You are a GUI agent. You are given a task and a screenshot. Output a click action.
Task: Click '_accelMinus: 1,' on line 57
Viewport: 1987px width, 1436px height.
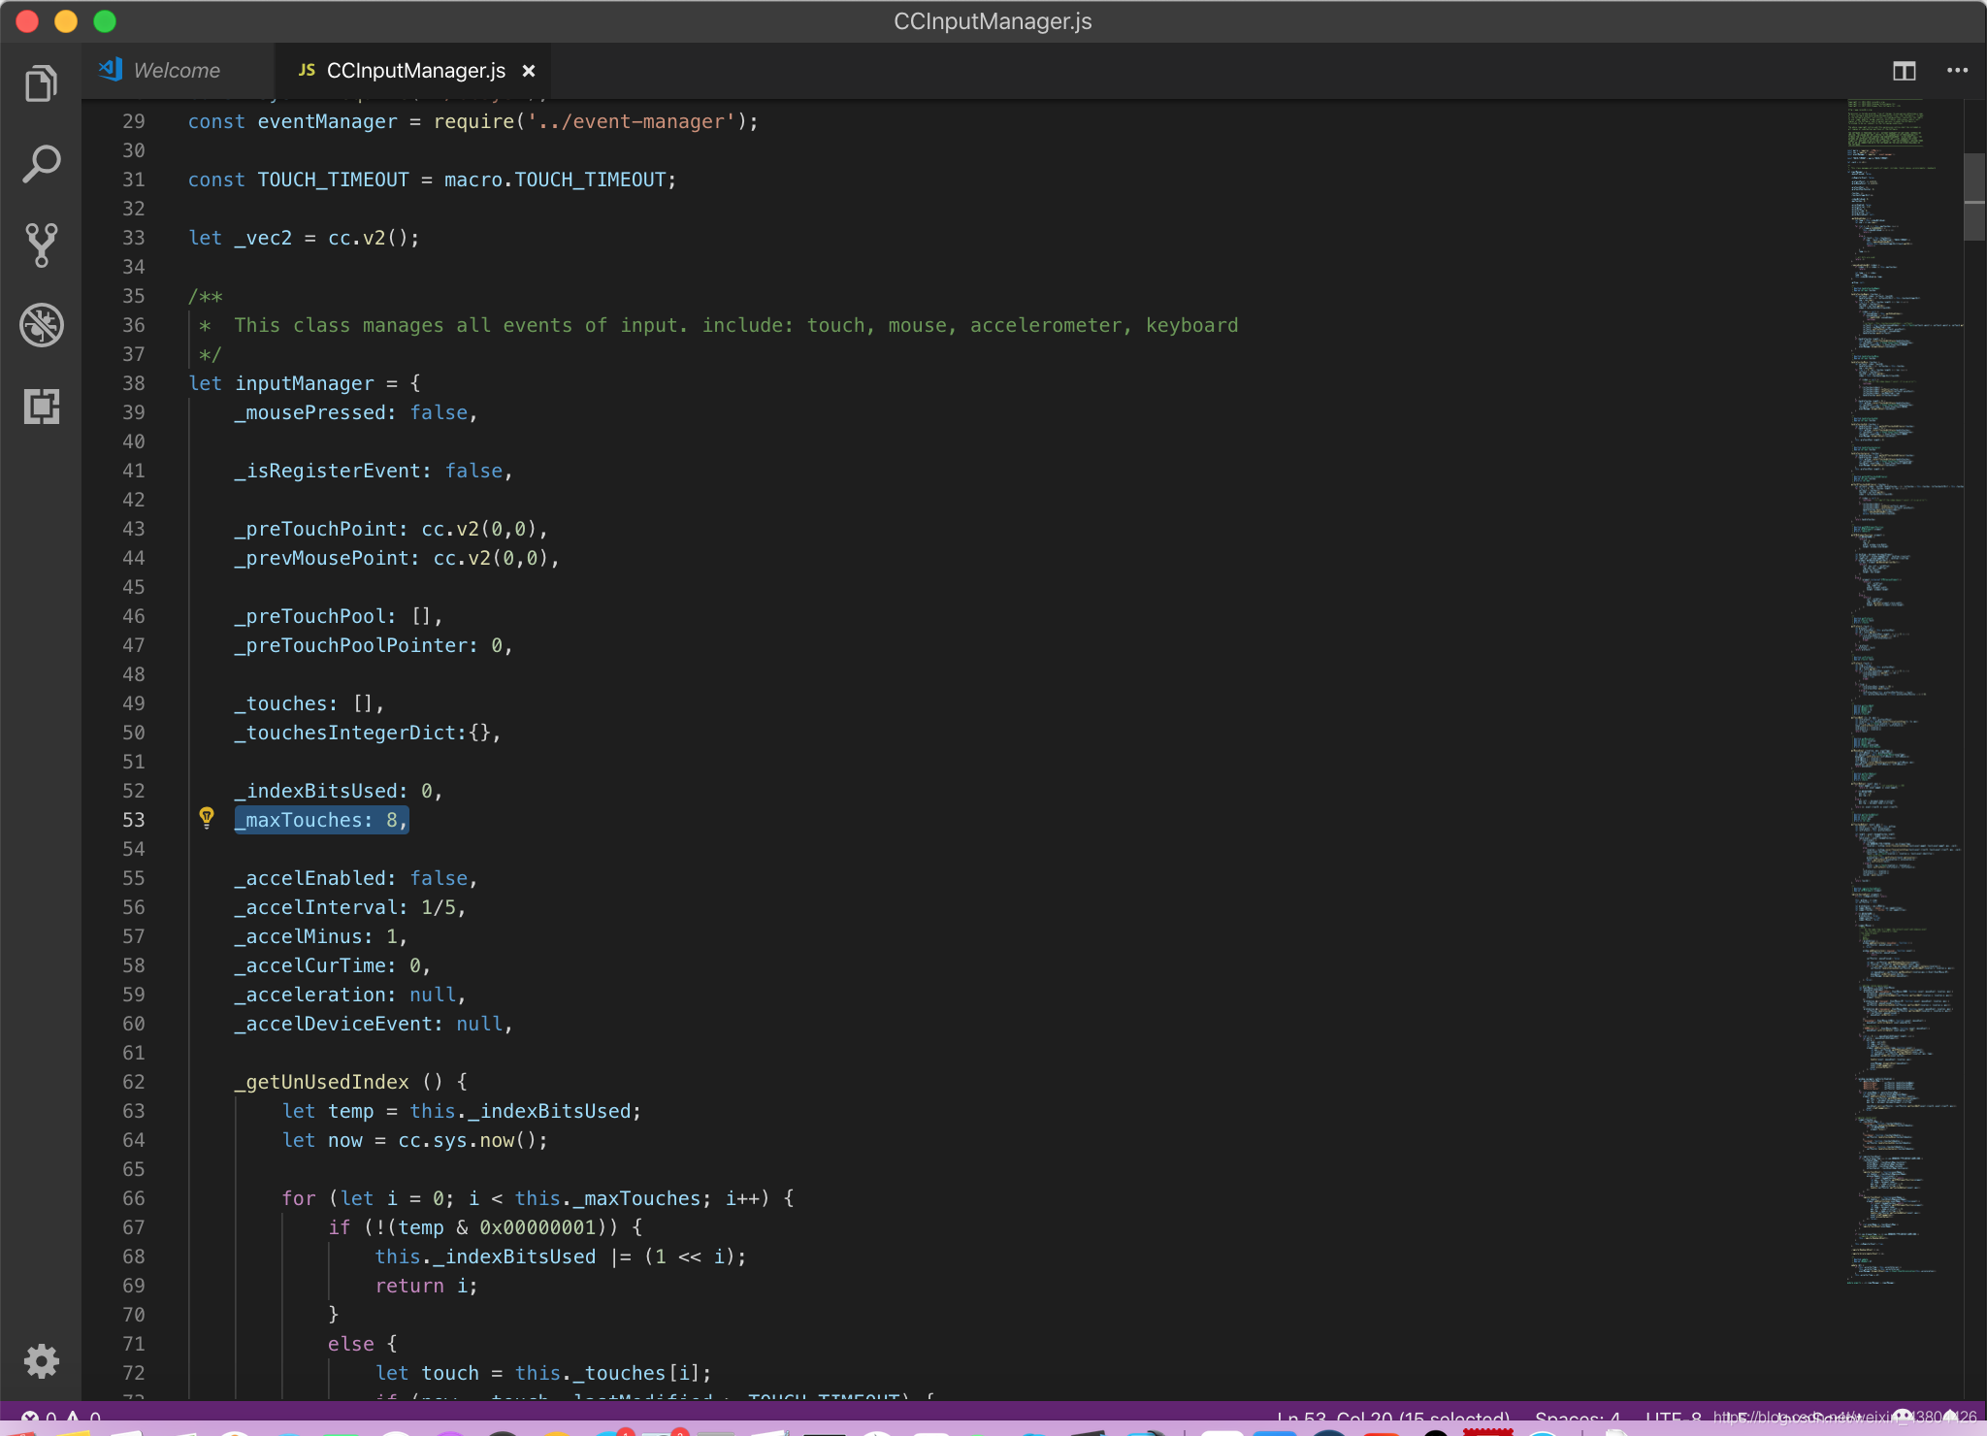click(321, 936)
